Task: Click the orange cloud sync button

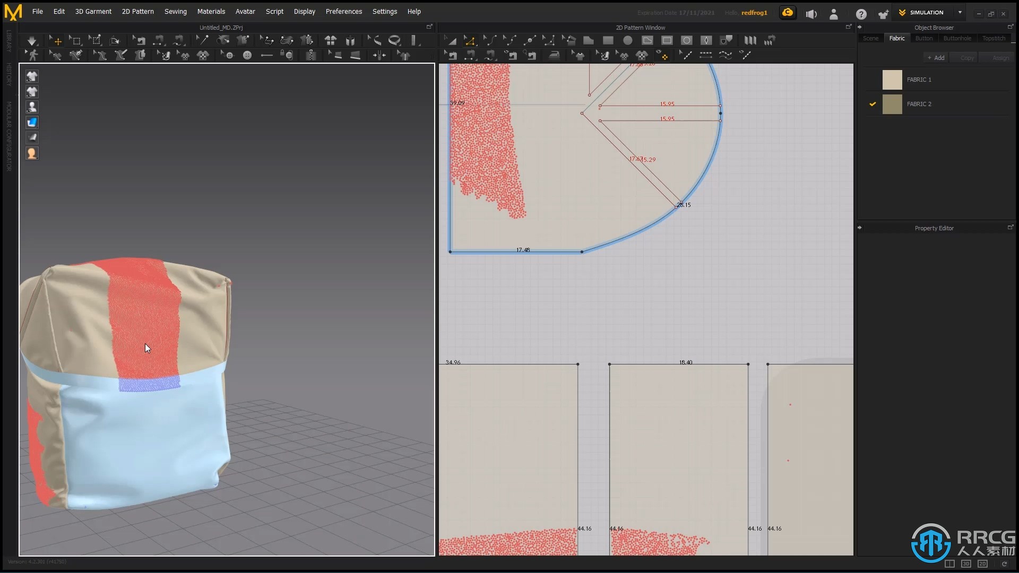Action: tap(788, 12)
